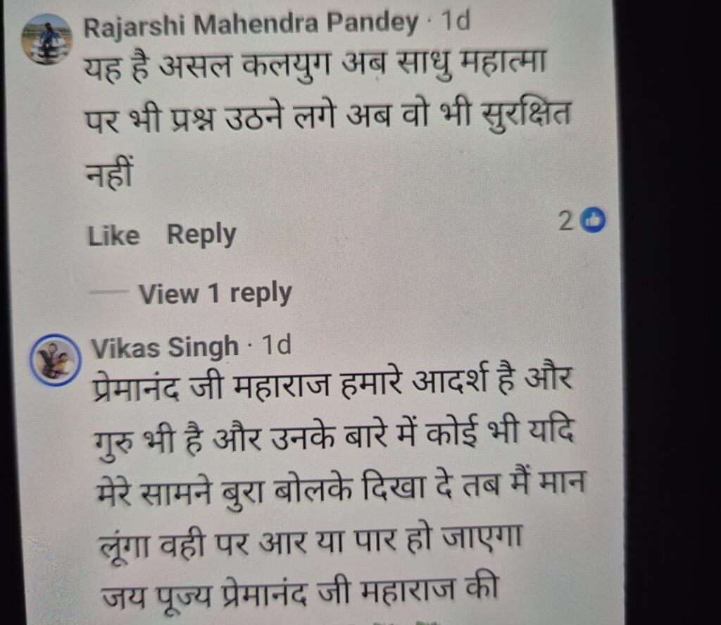Show who reacted via the 2 count
This screenshot has width=721, height=625.
click(567, 222)
